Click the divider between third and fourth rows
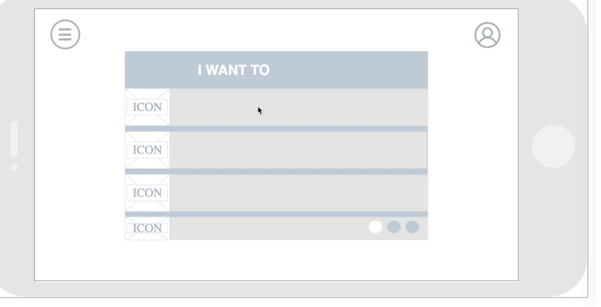This screenshot has height=307, width=601. coord(276,214)
